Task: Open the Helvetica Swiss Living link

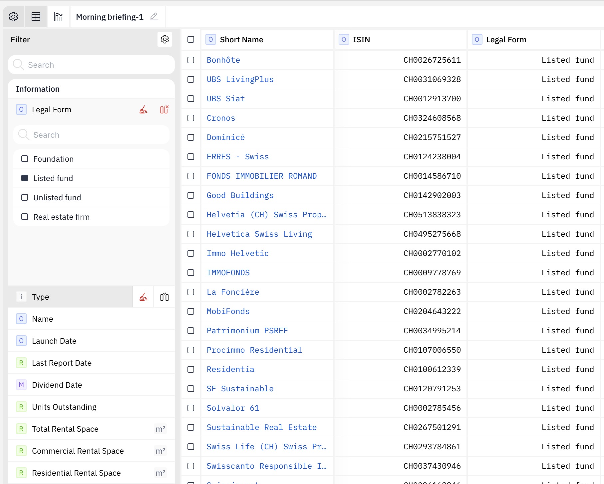Action: click(259, 234)
